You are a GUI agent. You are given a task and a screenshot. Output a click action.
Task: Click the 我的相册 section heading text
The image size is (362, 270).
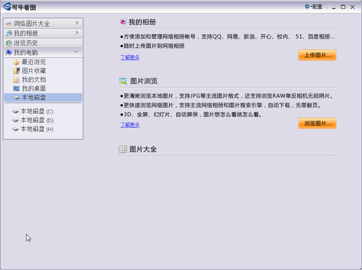(x=142, y=22)
